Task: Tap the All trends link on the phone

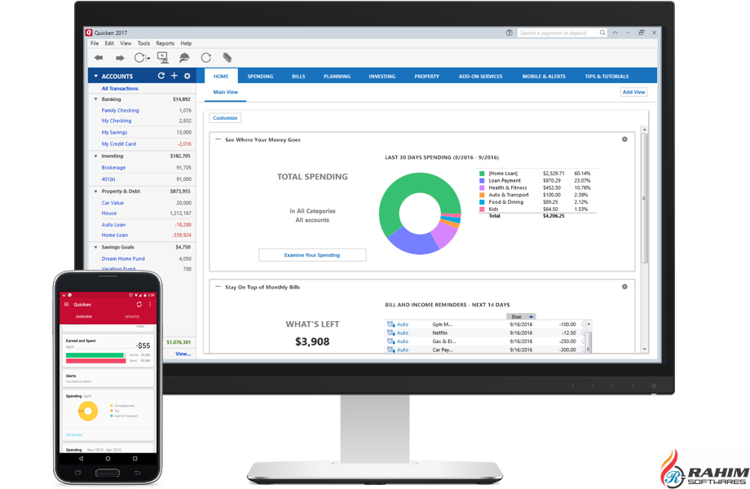Action: pos(73,435)
